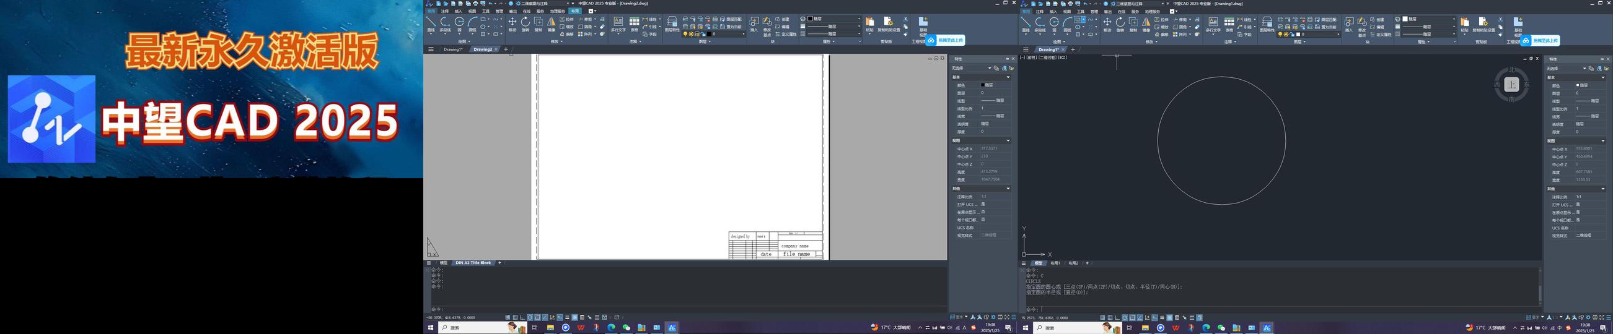Open copy-paste settings in Drawing1 window

pyautogui.click(x=1483, y=24)
